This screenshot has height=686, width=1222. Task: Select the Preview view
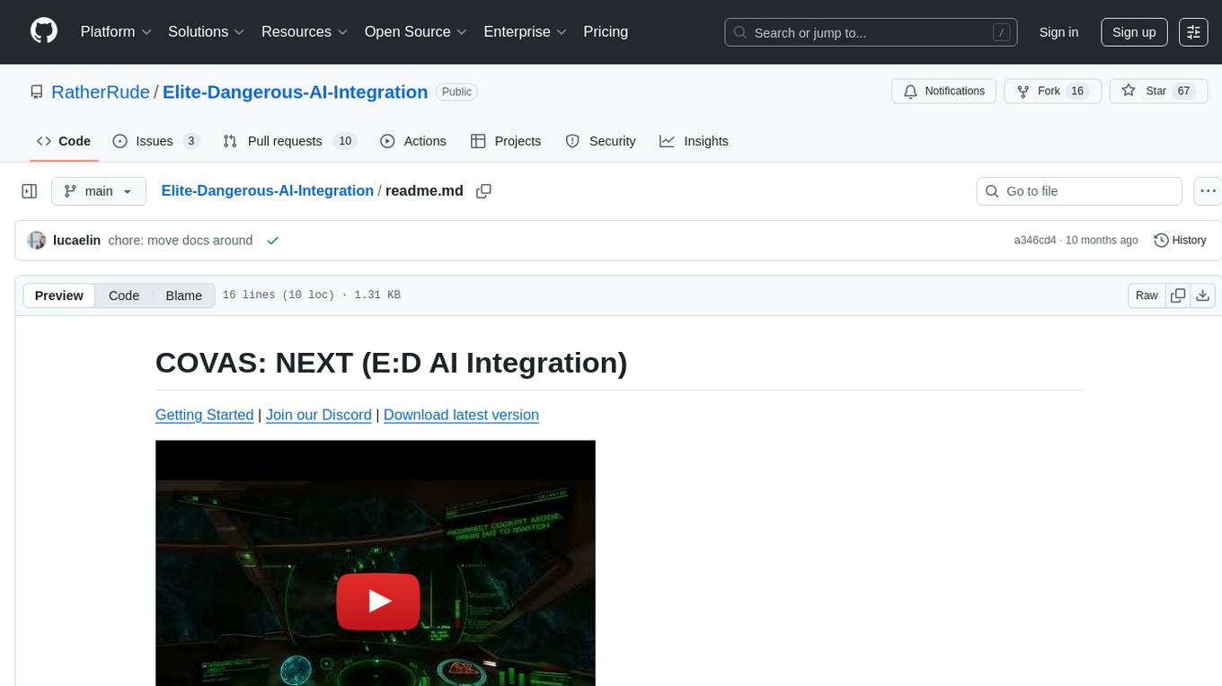point(59,295)
